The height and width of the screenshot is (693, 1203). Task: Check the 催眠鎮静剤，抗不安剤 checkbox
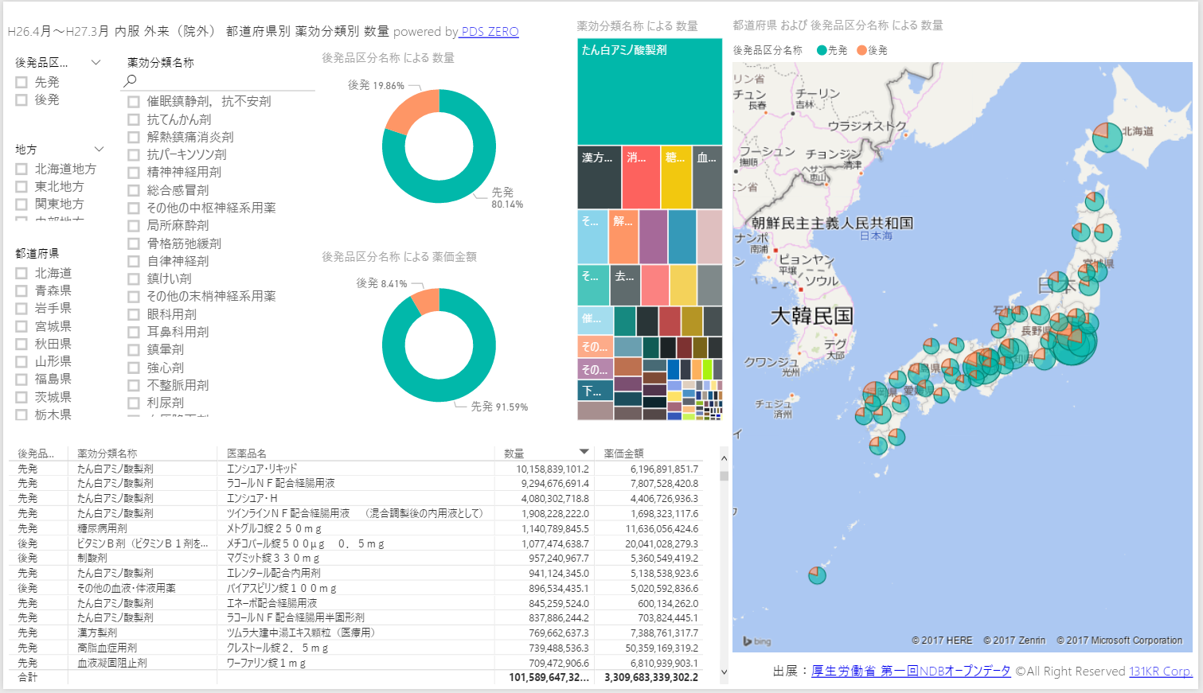134,102
